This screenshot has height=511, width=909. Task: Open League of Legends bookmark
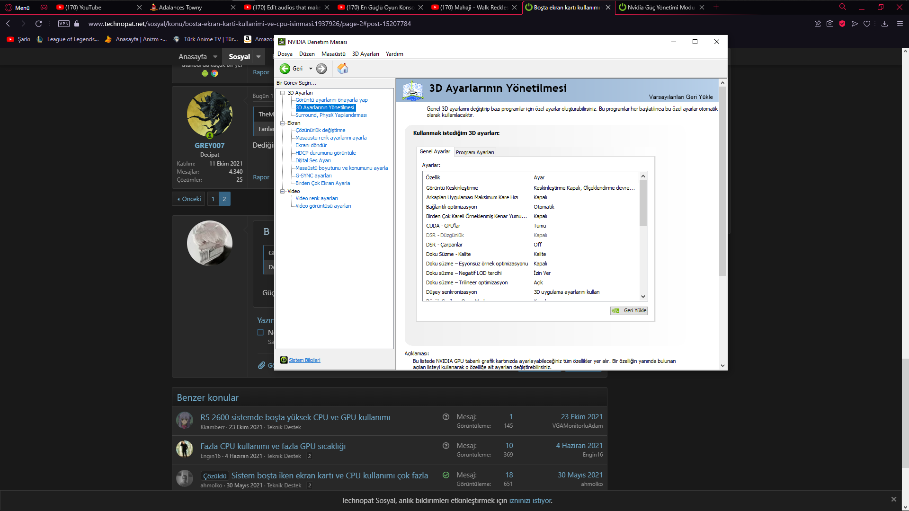tap(68, 39)
